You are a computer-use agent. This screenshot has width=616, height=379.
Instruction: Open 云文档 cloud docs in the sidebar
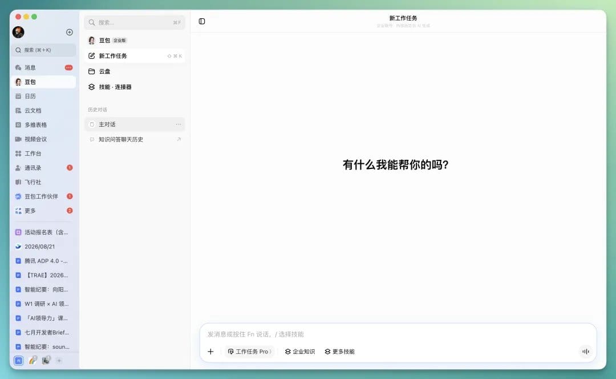[43, 111]
